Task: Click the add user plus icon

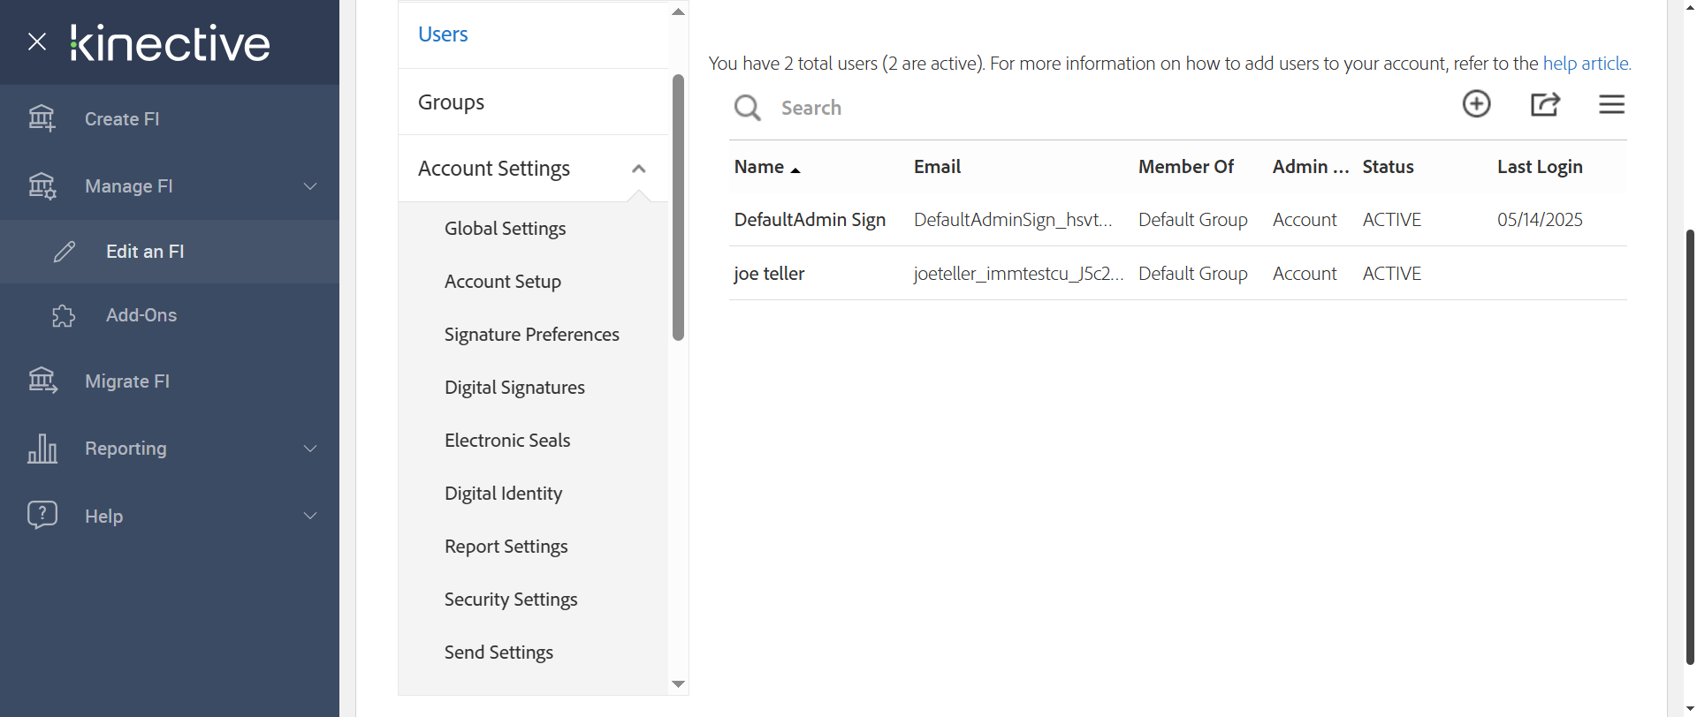Action: [1476, 104]
